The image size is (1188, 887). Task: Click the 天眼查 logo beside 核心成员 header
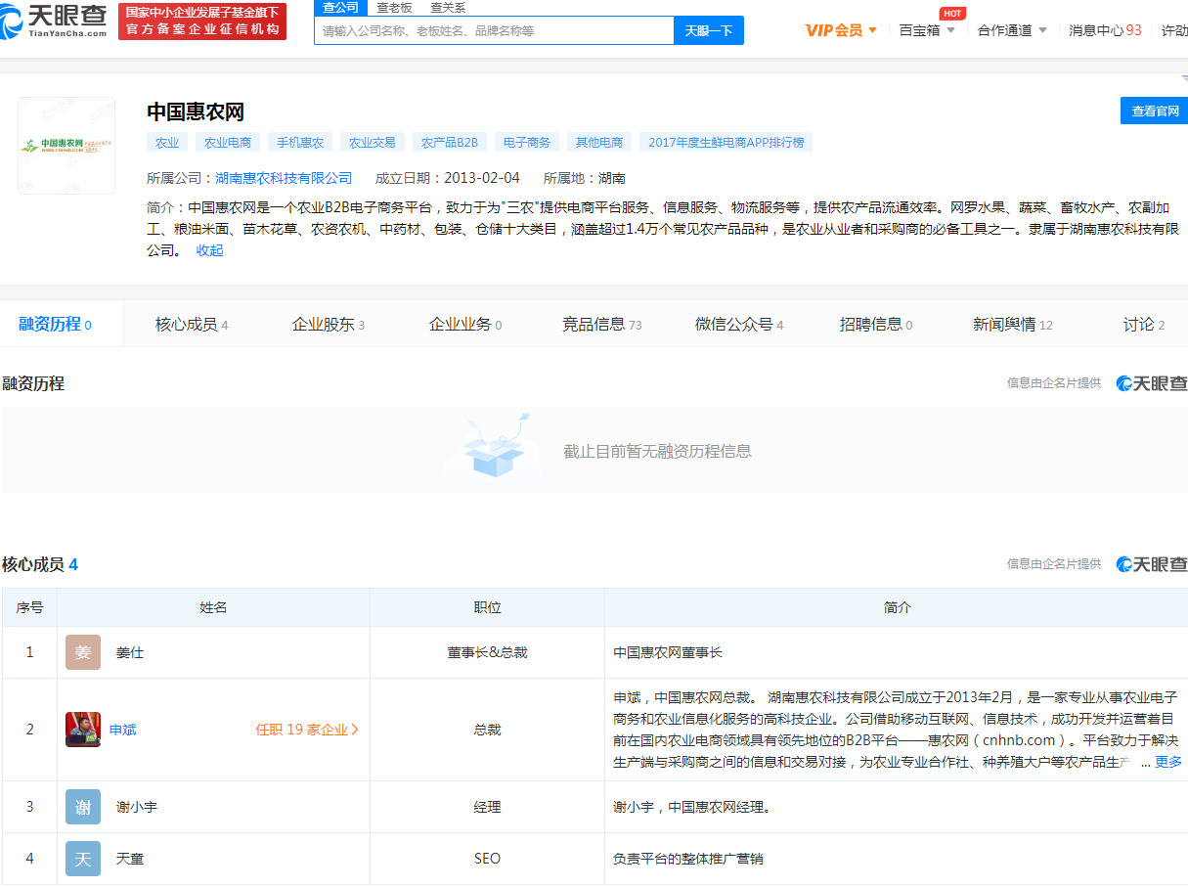click(x=1152, y=564)
